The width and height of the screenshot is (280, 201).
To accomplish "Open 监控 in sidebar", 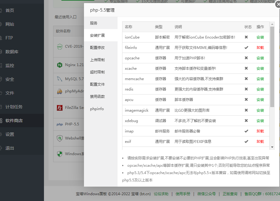I will point(22,65).
